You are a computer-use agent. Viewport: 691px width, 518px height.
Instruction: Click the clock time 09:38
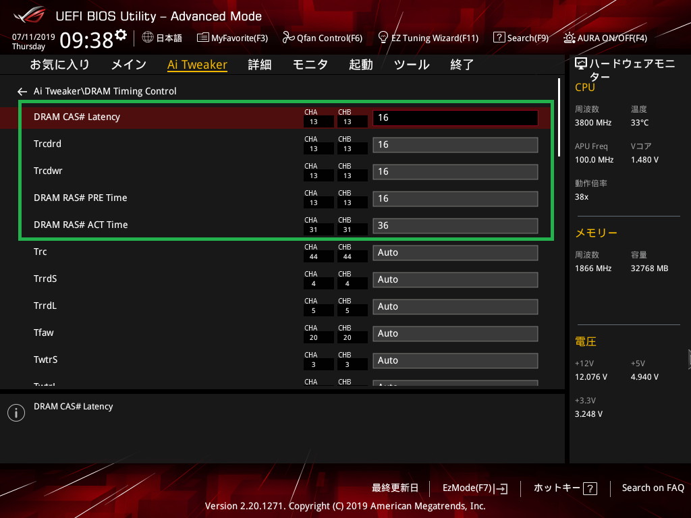click(86, 40)
